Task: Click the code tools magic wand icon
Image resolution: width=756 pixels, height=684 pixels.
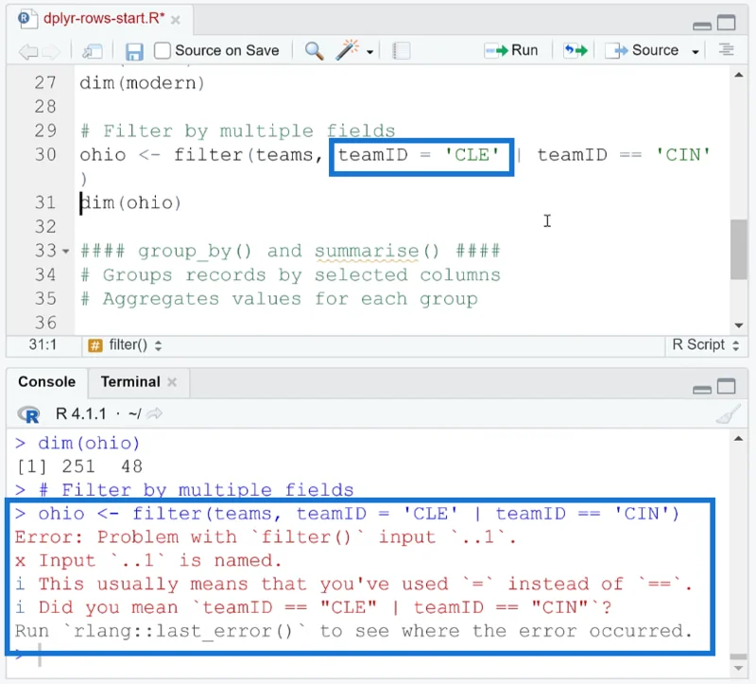Action: 347,50
